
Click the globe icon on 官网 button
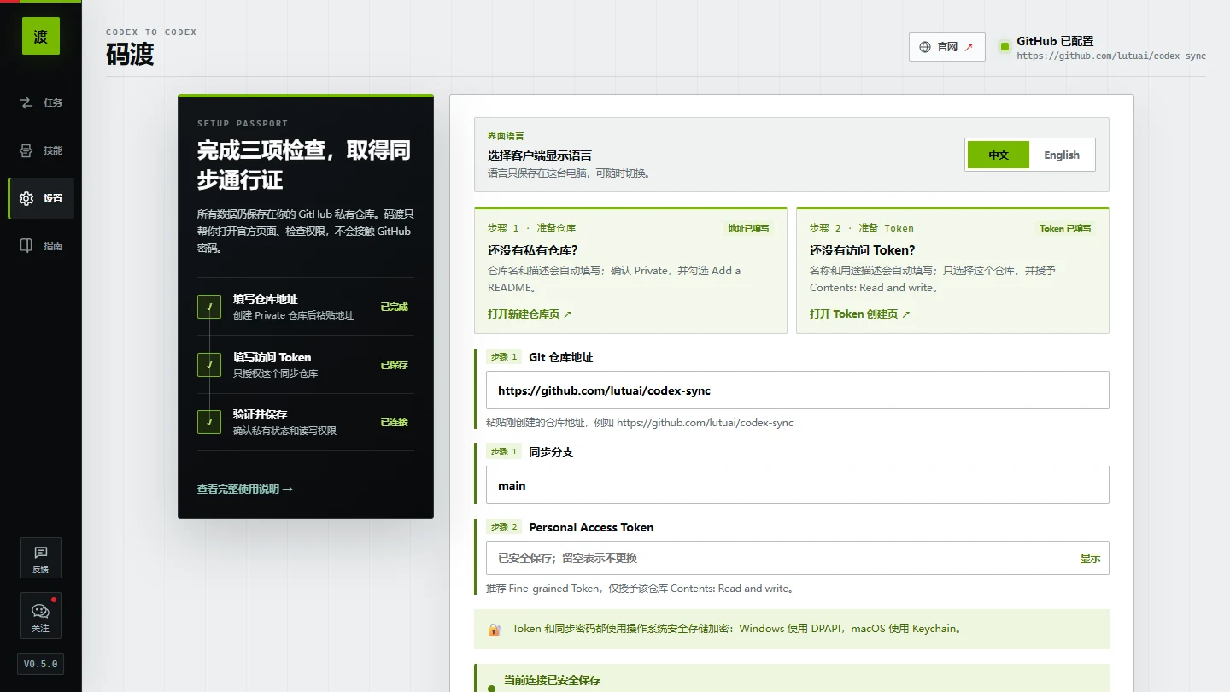click(x=925, y=47)
